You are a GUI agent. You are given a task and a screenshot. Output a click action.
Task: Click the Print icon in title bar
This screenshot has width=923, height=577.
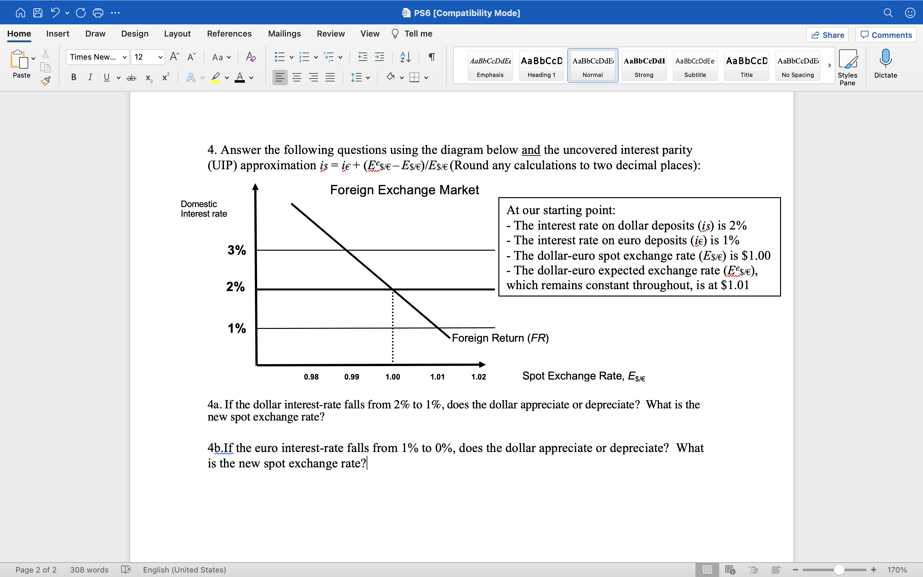(x=98, y=13)
